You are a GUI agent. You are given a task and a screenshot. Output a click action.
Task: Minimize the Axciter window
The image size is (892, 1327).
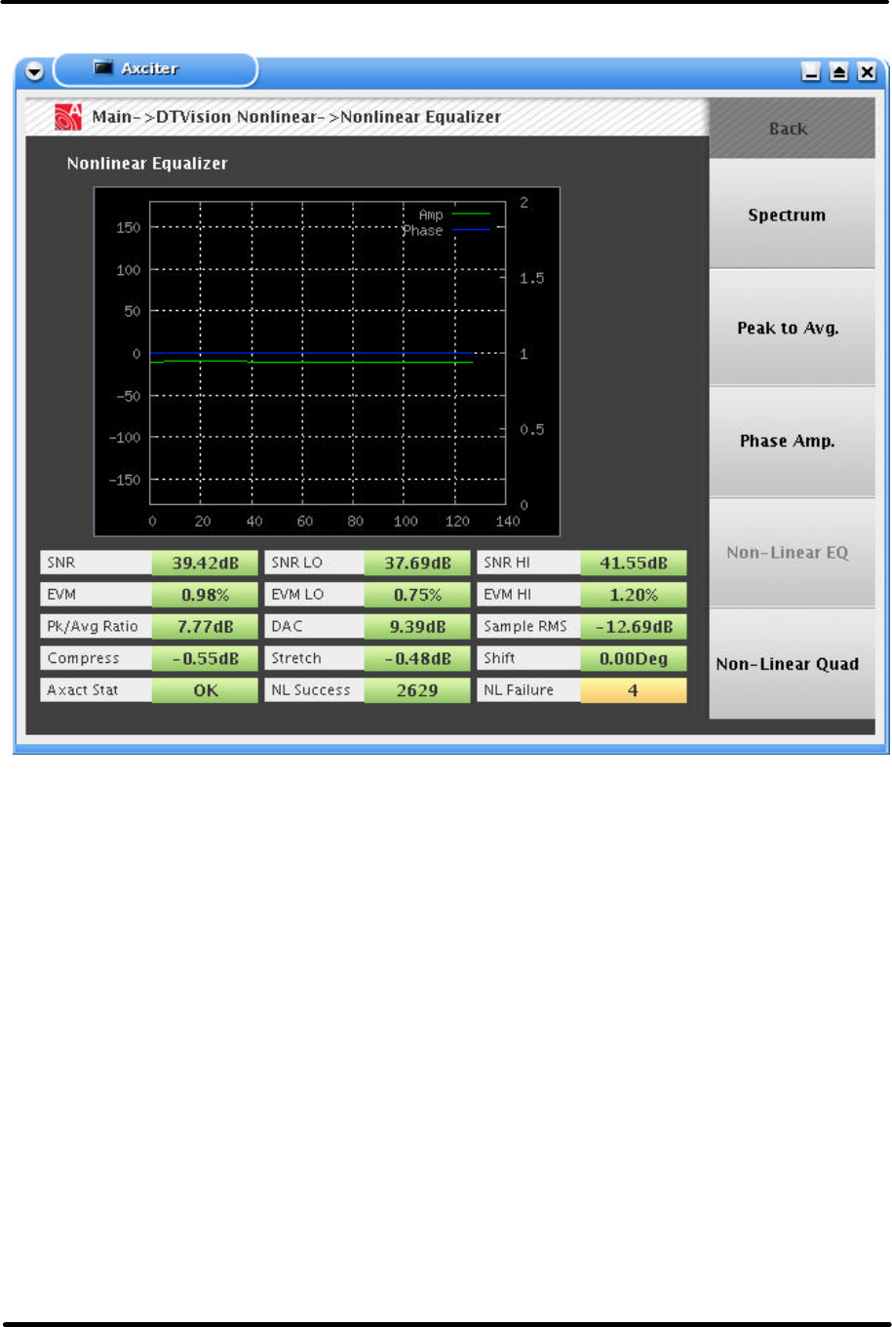tap(810, 72)
